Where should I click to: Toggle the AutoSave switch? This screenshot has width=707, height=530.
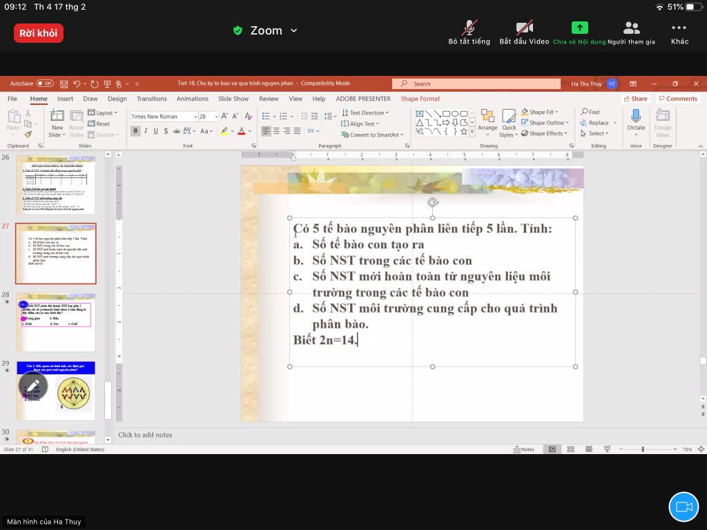point(45,84)
